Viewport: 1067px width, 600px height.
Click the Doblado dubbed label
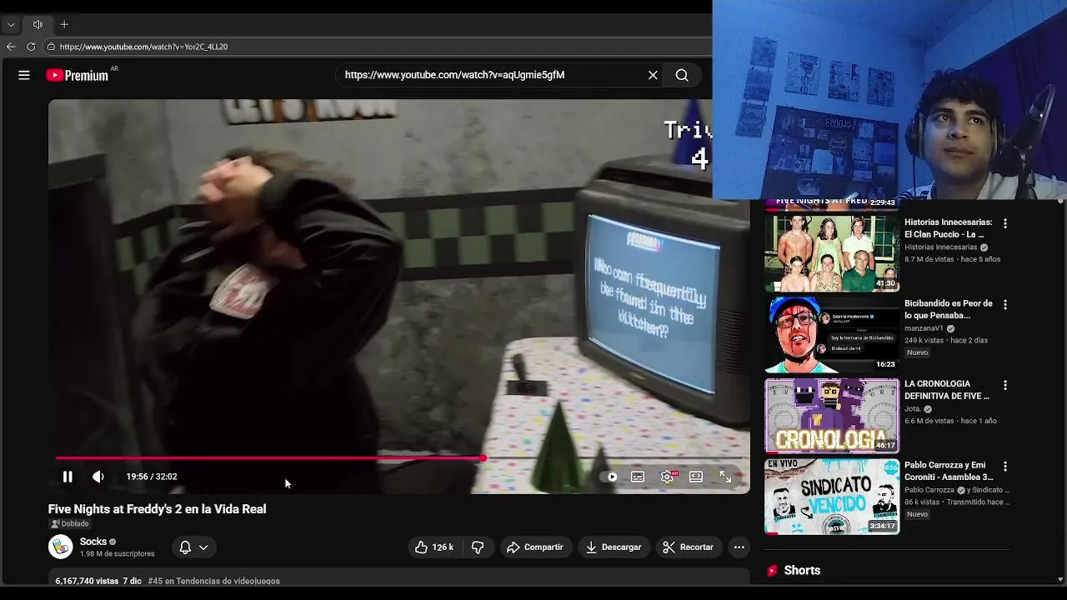coord(70,523)
